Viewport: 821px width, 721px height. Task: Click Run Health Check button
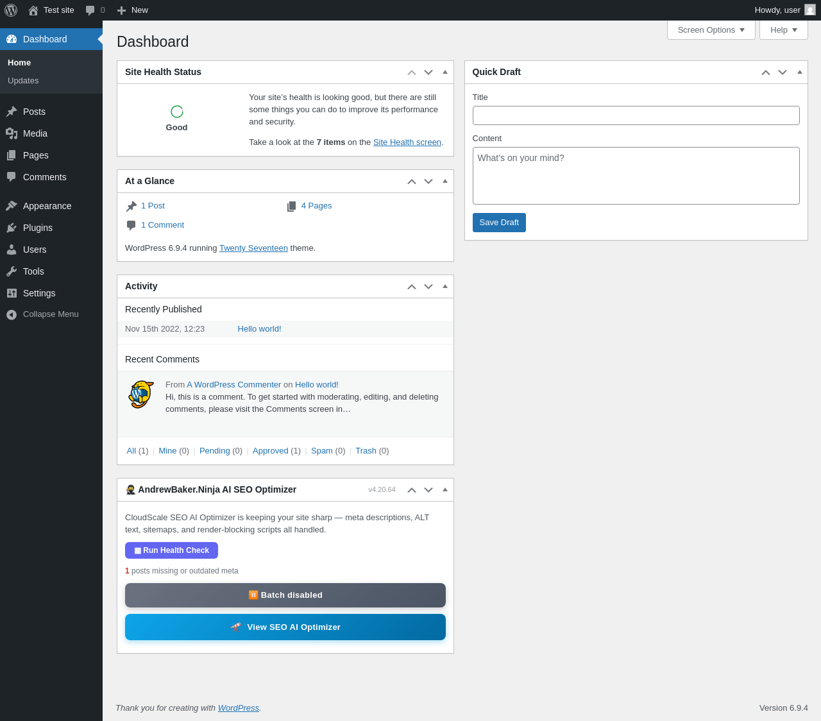[171, 550]
